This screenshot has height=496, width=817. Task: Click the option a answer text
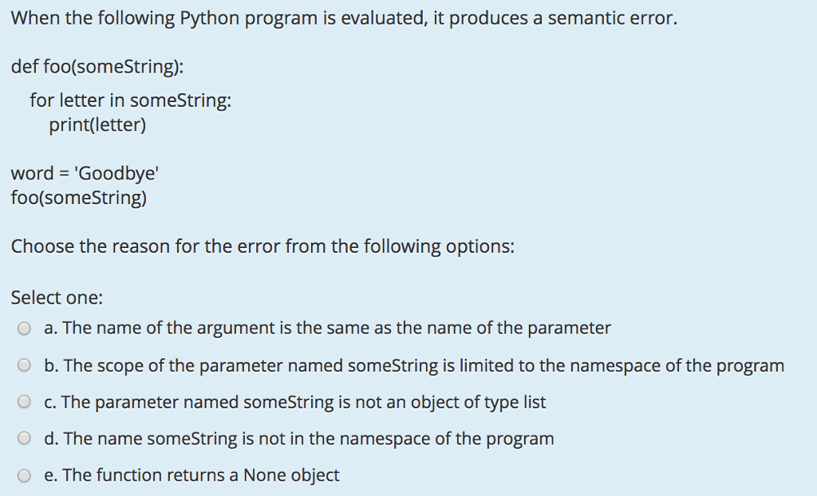coord(325,328)
